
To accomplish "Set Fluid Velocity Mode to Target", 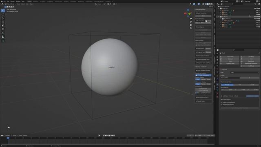I will 252,85.
